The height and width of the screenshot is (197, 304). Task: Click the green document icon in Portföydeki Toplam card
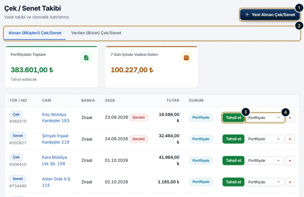(86, 58)
